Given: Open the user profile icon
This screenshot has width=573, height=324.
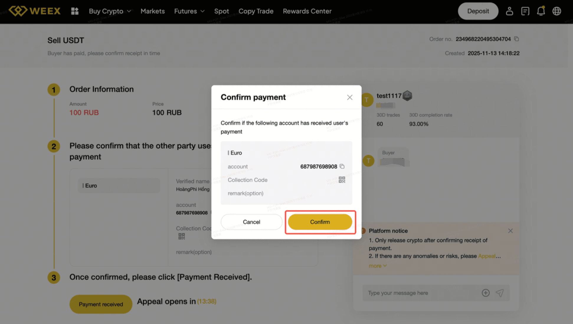Looking at the screenshot, I should (509, 11).
